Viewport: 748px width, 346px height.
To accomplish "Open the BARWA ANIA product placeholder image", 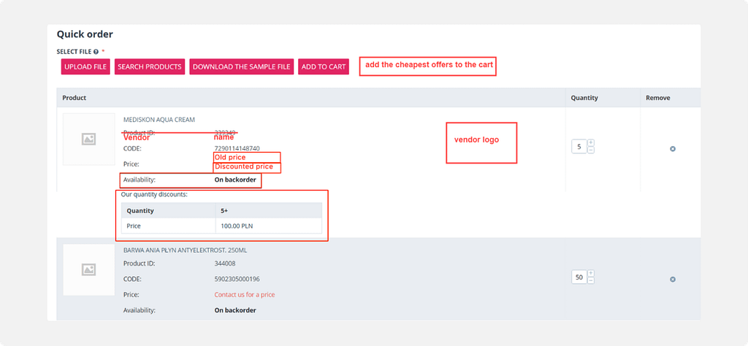I will click(x=88, y=269).
